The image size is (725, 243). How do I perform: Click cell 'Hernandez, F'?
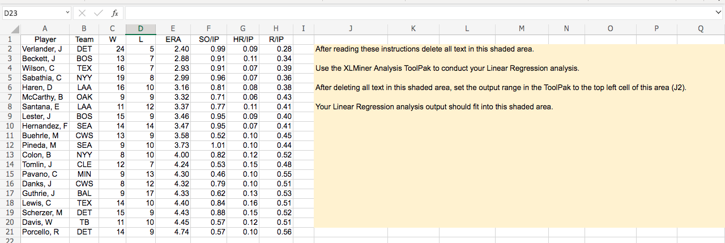pos(45,125)
